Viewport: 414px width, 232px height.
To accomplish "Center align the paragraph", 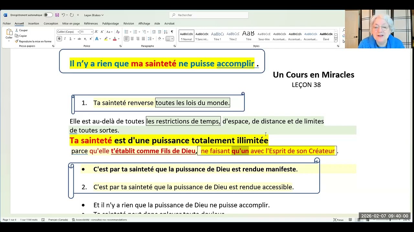I will pyautogui.click(x=132, y=39).
